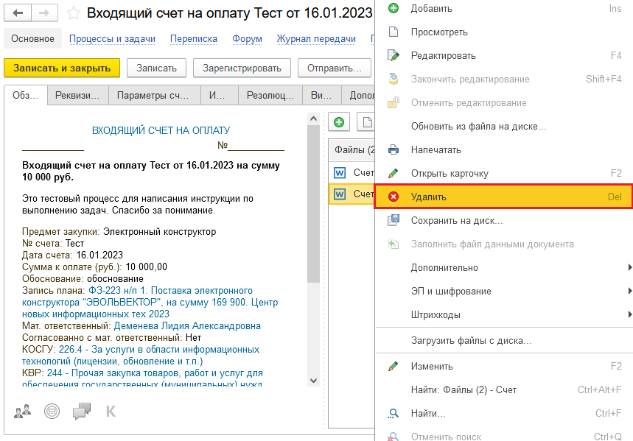The height and width of the screenshot is (441, 633).
Task: Choose Удалить from the context menu
Action: click(x=429, y=197)
